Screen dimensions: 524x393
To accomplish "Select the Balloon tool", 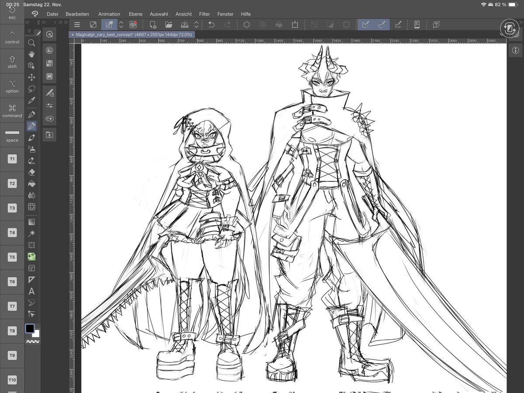I will pos(31,303).
